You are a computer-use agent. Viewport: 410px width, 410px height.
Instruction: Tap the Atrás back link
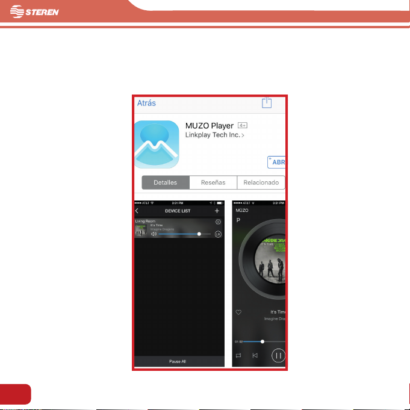[x=146, y=103]
